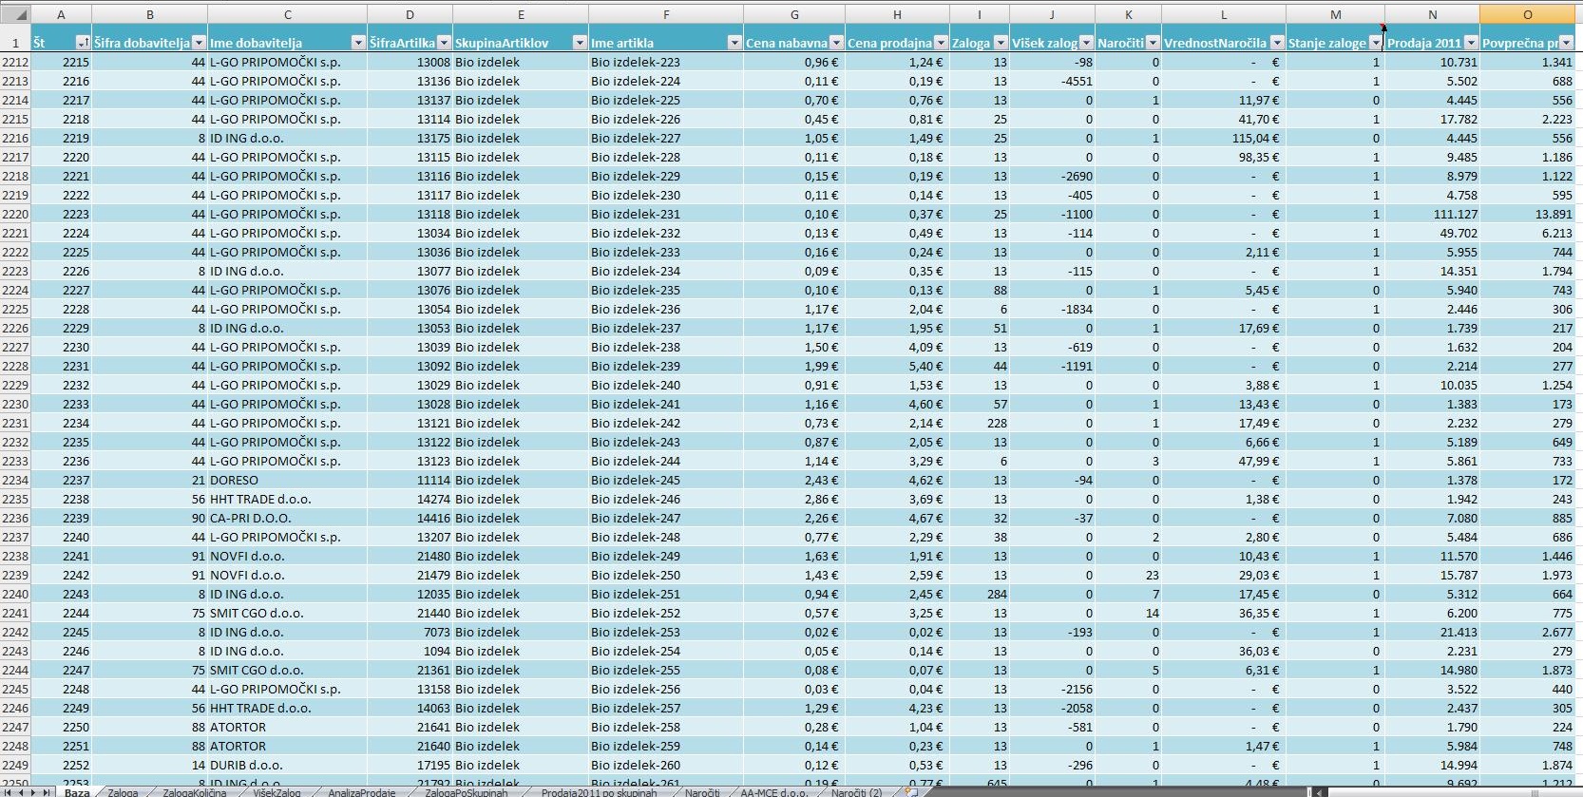Image resolution: width=1583 pixels, height=797 pixels.
Task: Open the Šifra dobavitelja filter dropdown
Action: coord(199,43)
